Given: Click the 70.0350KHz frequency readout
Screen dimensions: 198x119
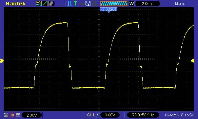Looking at the screenshot, I should pyautogui.click(x=143, y=115).
